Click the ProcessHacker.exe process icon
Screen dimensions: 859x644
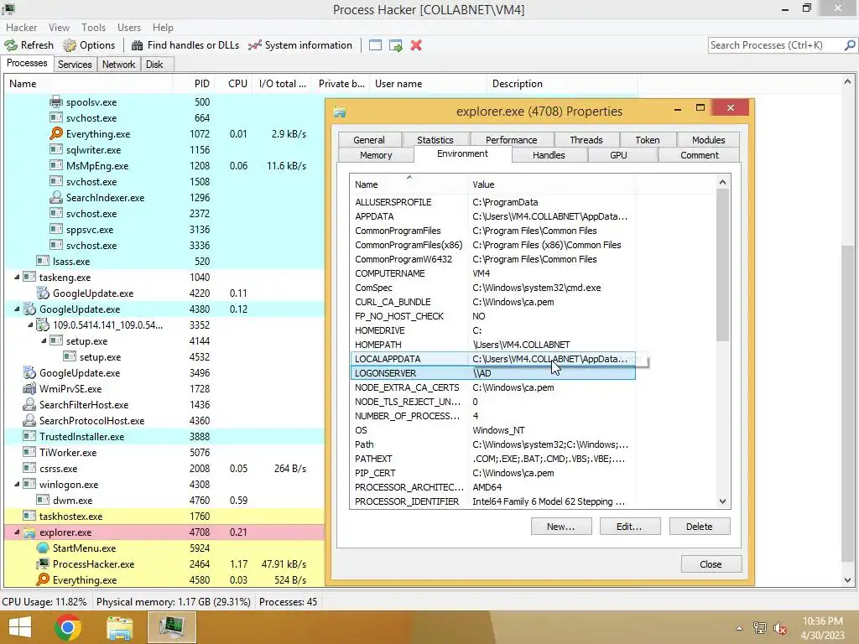click(x=43, y=564)
